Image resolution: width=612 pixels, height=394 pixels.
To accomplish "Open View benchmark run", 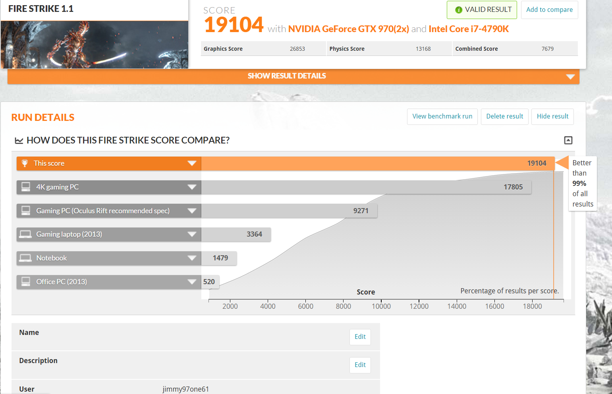I will coord(442,117).
